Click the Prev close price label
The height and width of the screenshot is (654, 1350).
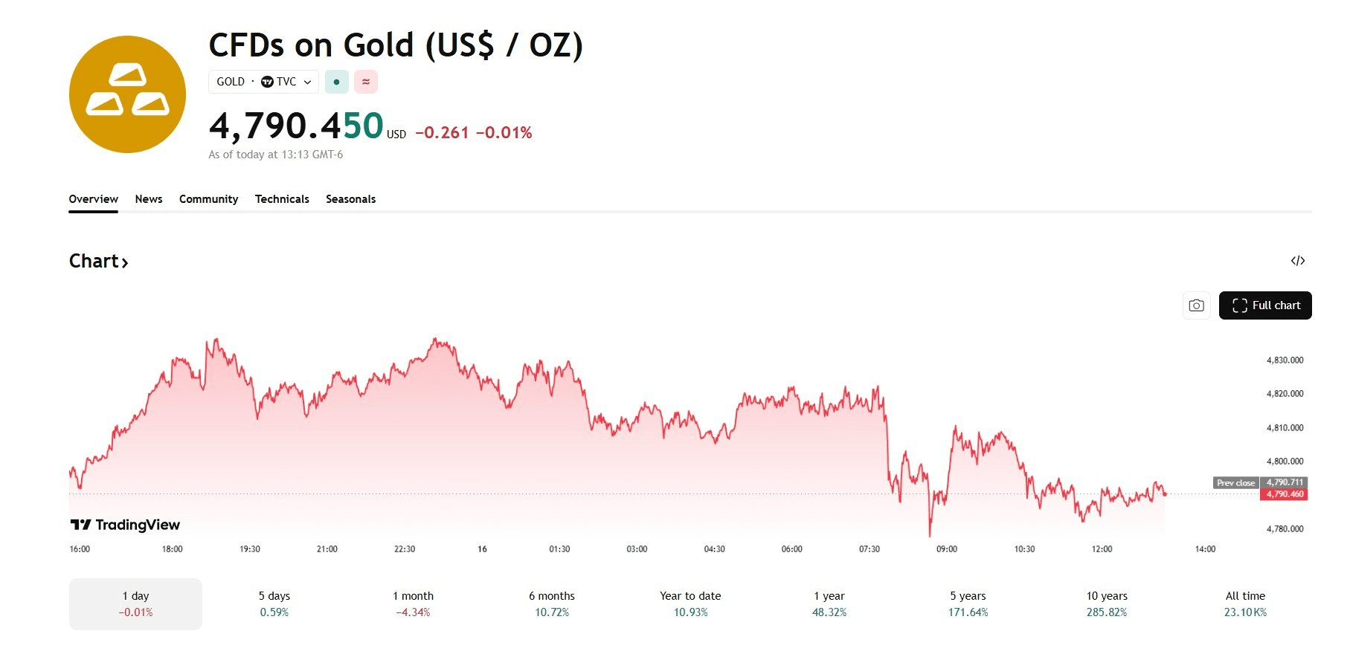coord(1235,483)
